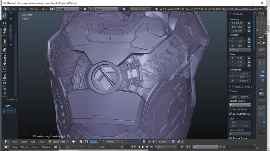Click the OpenGL render image icon
This screenshot has width=270, height=151.
[179, 142]
